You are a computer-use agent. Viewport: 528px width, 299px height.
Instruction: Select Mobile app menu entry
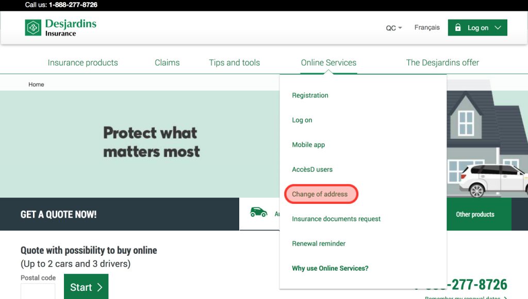[x=308, y=145]
